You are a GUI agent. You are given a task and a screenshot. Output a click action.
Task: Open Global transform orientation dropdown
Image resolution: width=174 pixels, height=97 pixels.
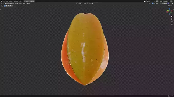click(79, 3)
